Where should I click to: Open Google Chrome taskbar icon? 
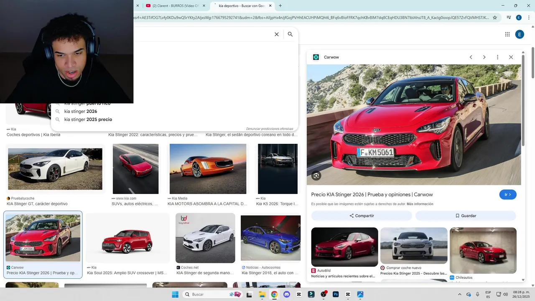click(x=274, y=294)
